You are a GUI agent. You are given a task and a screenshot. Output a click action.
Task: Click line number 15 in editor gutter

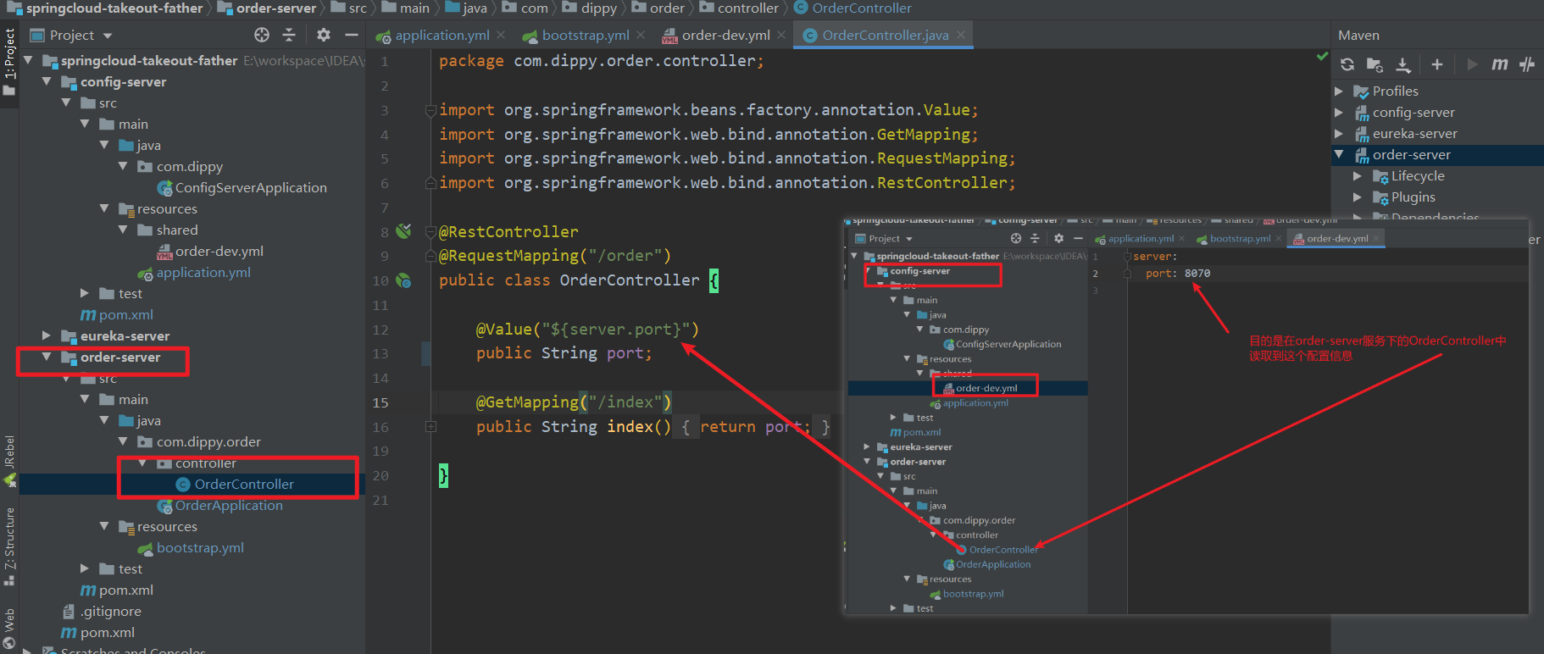tap(380, 402)
